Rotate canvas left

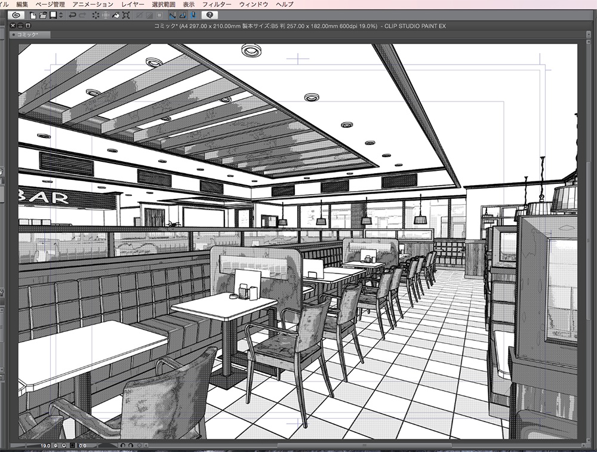coord(123,445)
